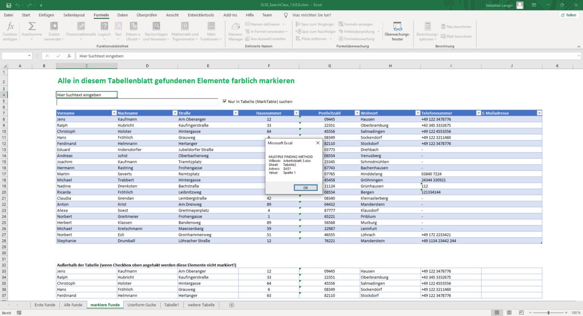Screen dimensions: 583x316
Task: Open the Straße column filter dropdown
Action: (236, 113)
